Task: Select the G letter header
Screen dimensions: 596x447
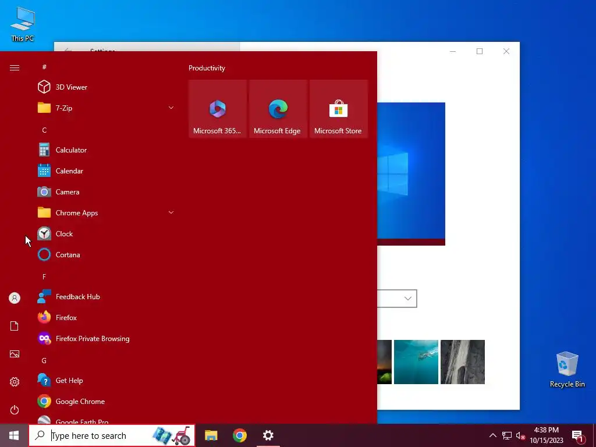Action: [x=44, y=360]
